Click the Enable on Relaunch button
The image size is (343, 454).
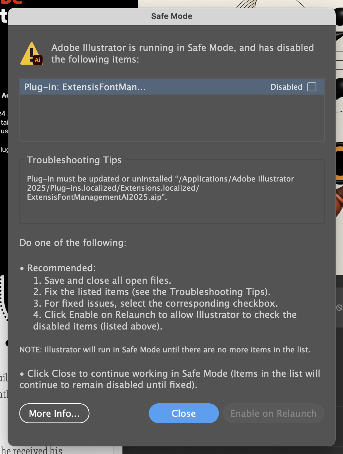coord(273,413)
